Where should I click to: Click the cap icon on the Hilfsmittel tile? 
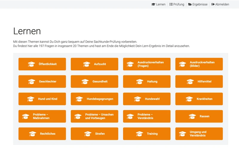tap(190, 82)
